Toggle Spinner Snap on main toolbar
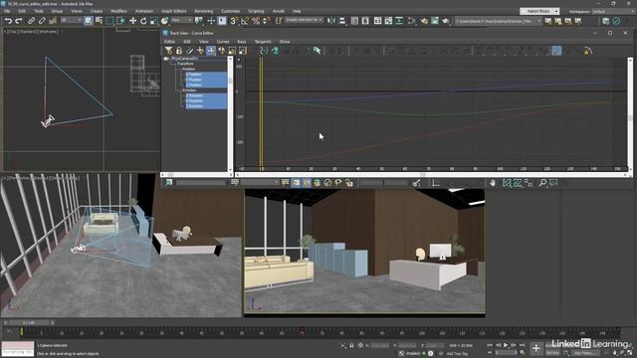 (x=266, y=21)
